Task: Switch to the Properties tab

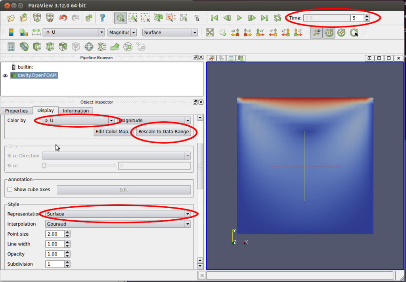Action: coord(16,111)
